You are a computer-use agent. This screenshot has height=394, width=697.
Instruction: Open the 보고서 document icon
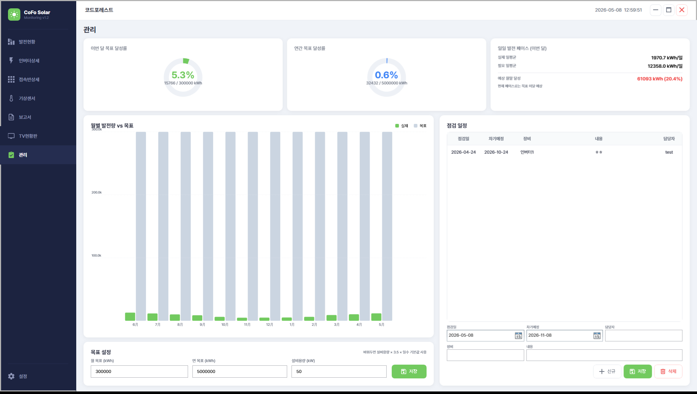click(x=11, y=117)
